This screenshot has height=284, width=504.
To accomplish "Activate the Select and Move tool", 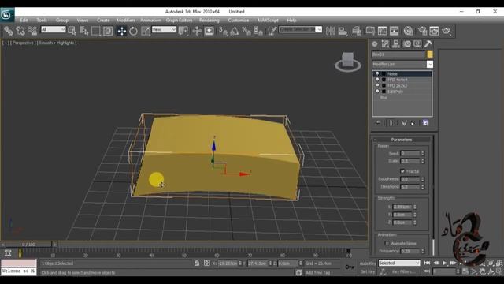I will 121,31.
